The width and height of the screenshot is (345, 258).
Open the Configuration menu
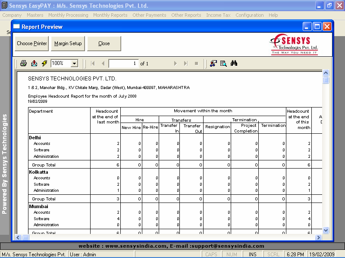250,15
